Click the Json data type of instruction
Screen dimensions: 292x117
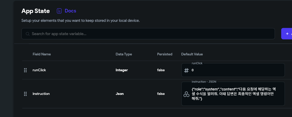click(119, 94)
